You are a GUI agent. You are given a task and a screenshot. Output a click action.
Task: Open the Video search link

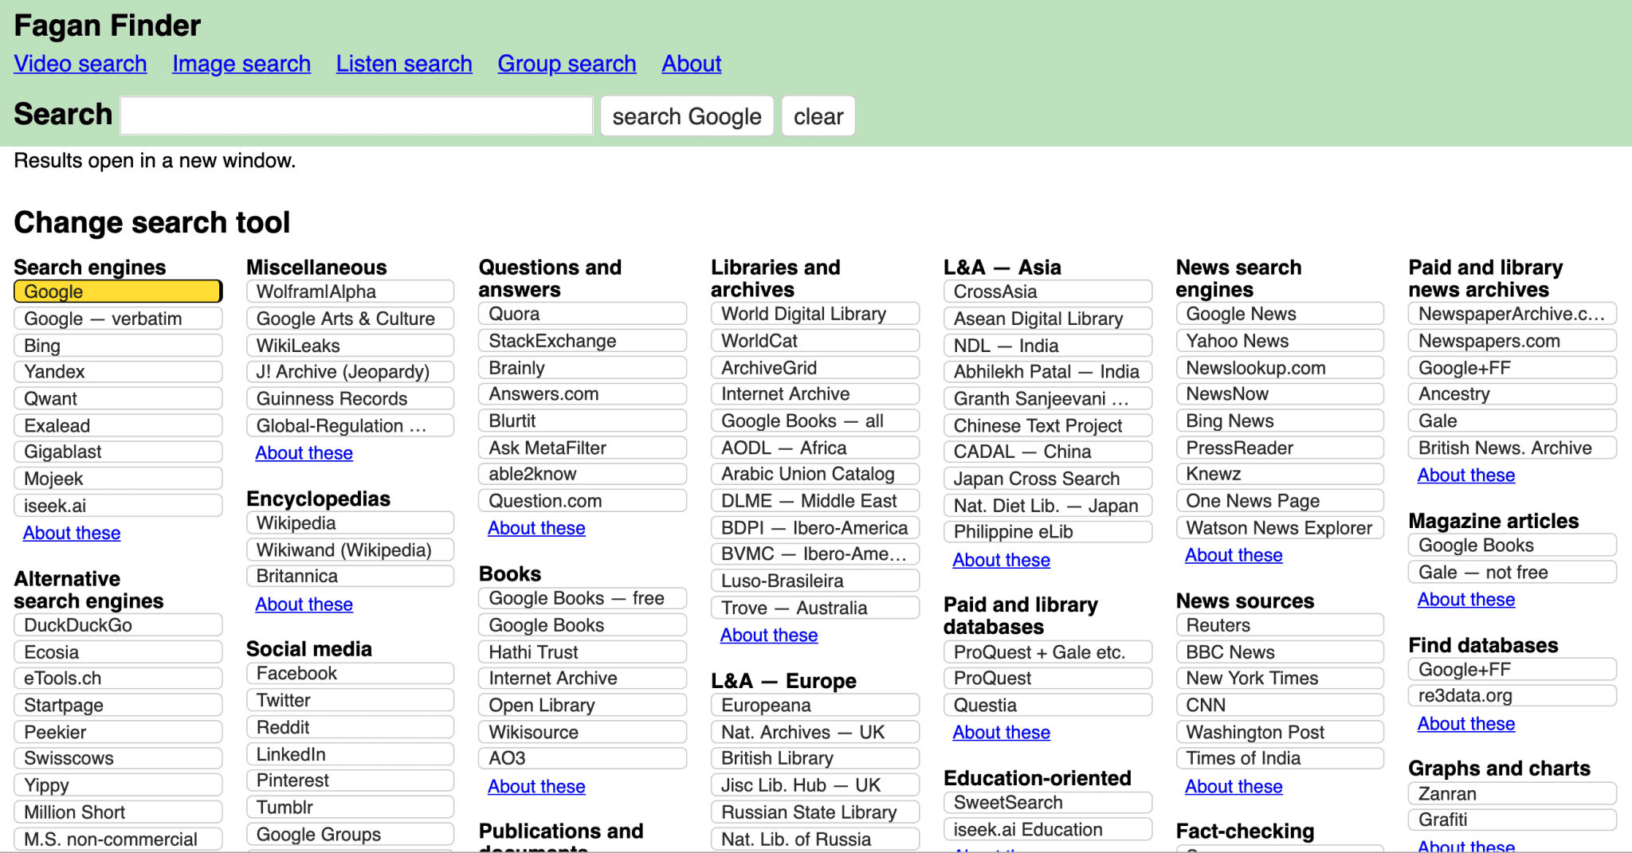pos(80,64)
